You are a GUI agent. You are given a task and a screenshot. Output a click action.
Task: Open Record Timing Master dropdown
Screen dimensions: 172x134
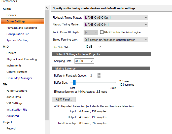pyautogui.click(x=116, y=25)
